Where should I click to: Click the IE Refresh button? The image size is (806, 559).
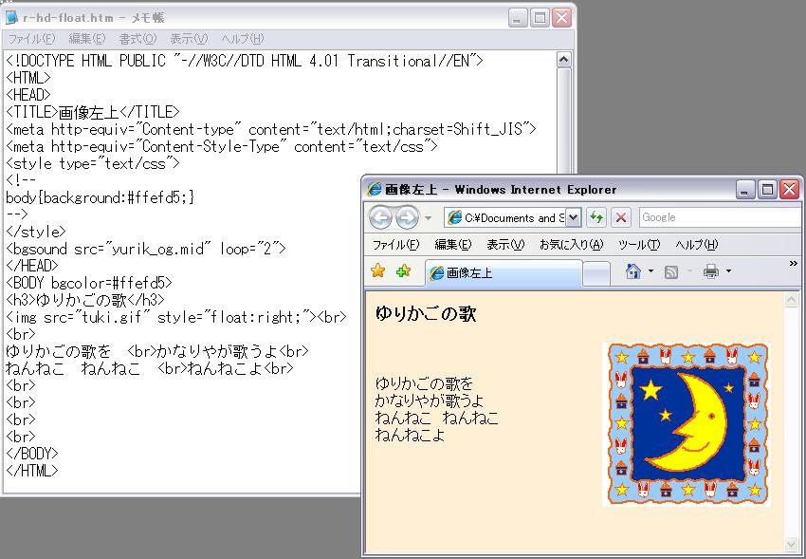(596, 217)
